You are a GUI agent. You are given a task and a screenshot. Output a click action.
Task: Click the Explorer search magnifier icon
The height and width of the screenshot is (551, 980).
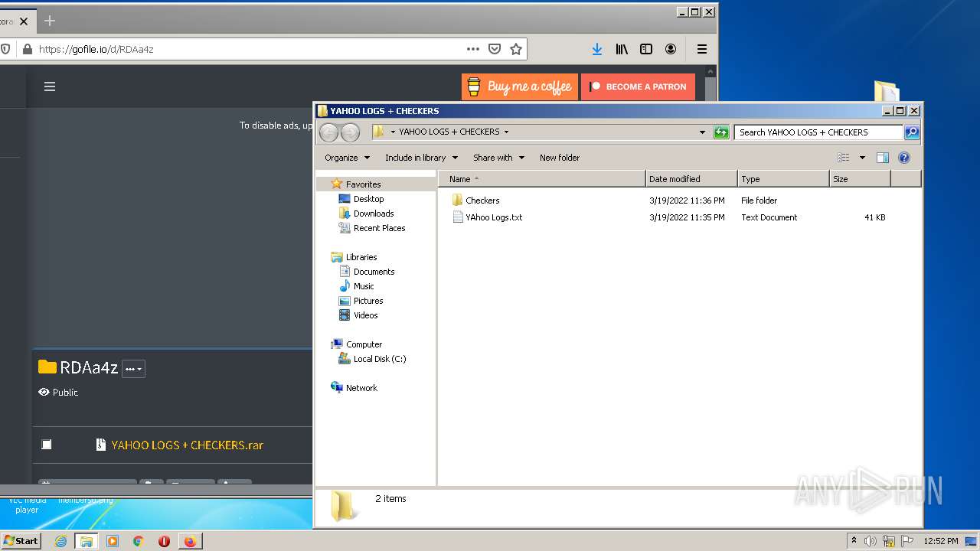click(x=912, y=132)
